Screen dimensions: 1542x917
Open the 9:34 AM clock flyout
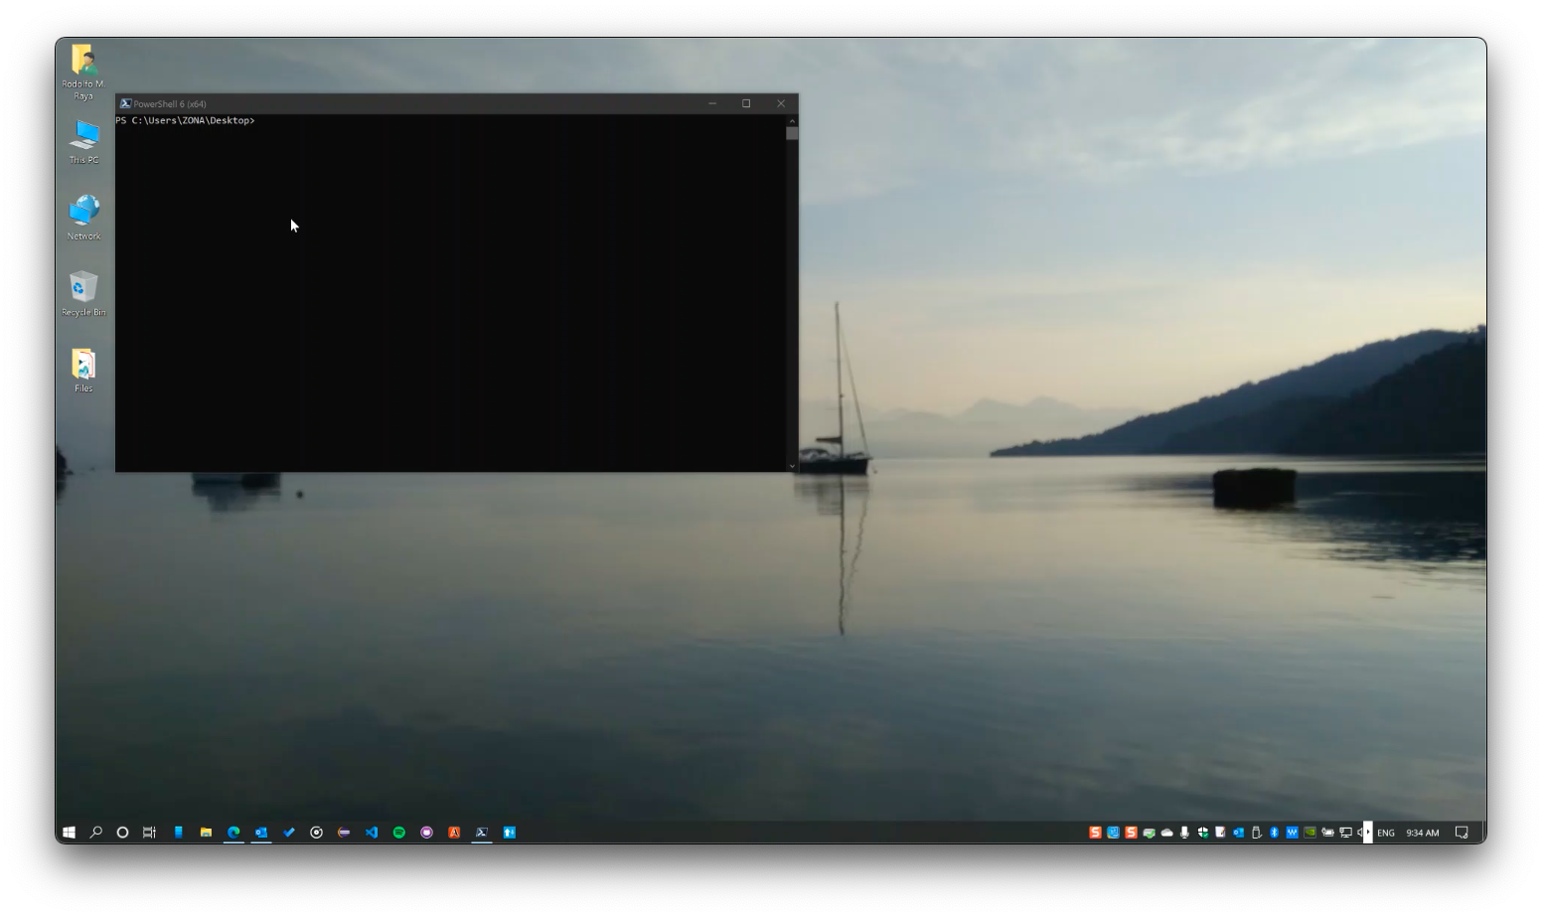click(1423, 833)
